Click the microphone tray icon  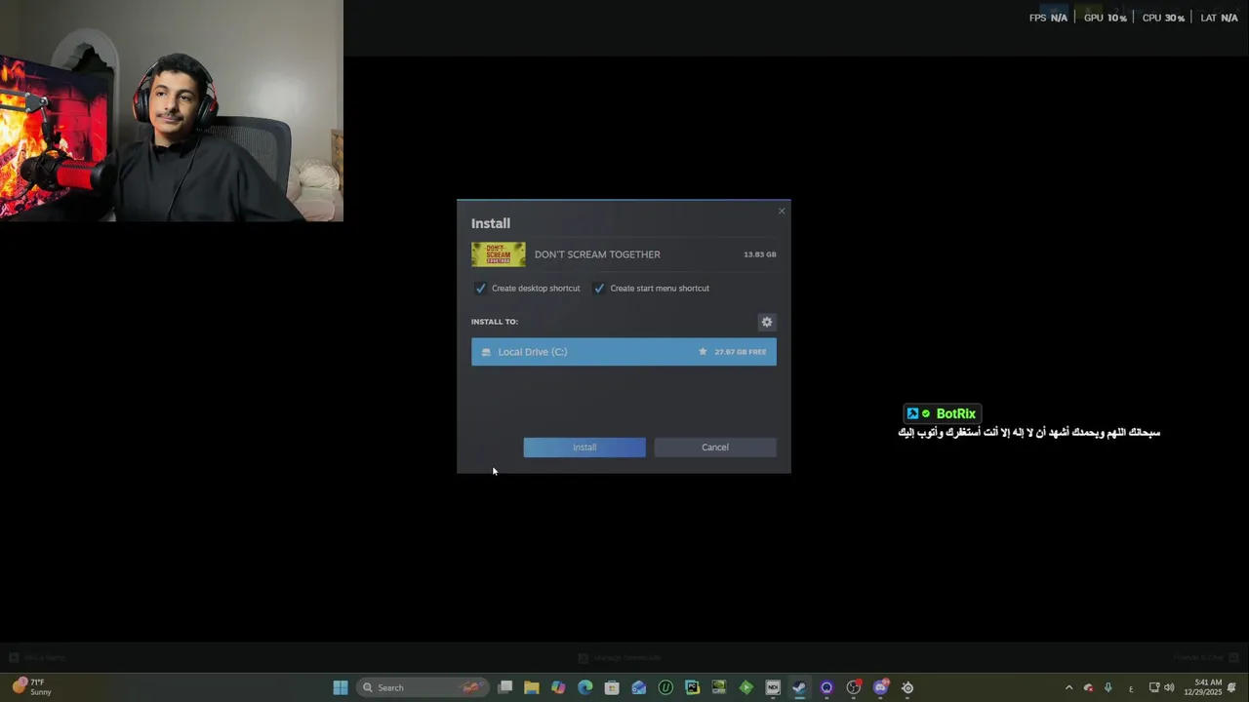[1108, 688]
